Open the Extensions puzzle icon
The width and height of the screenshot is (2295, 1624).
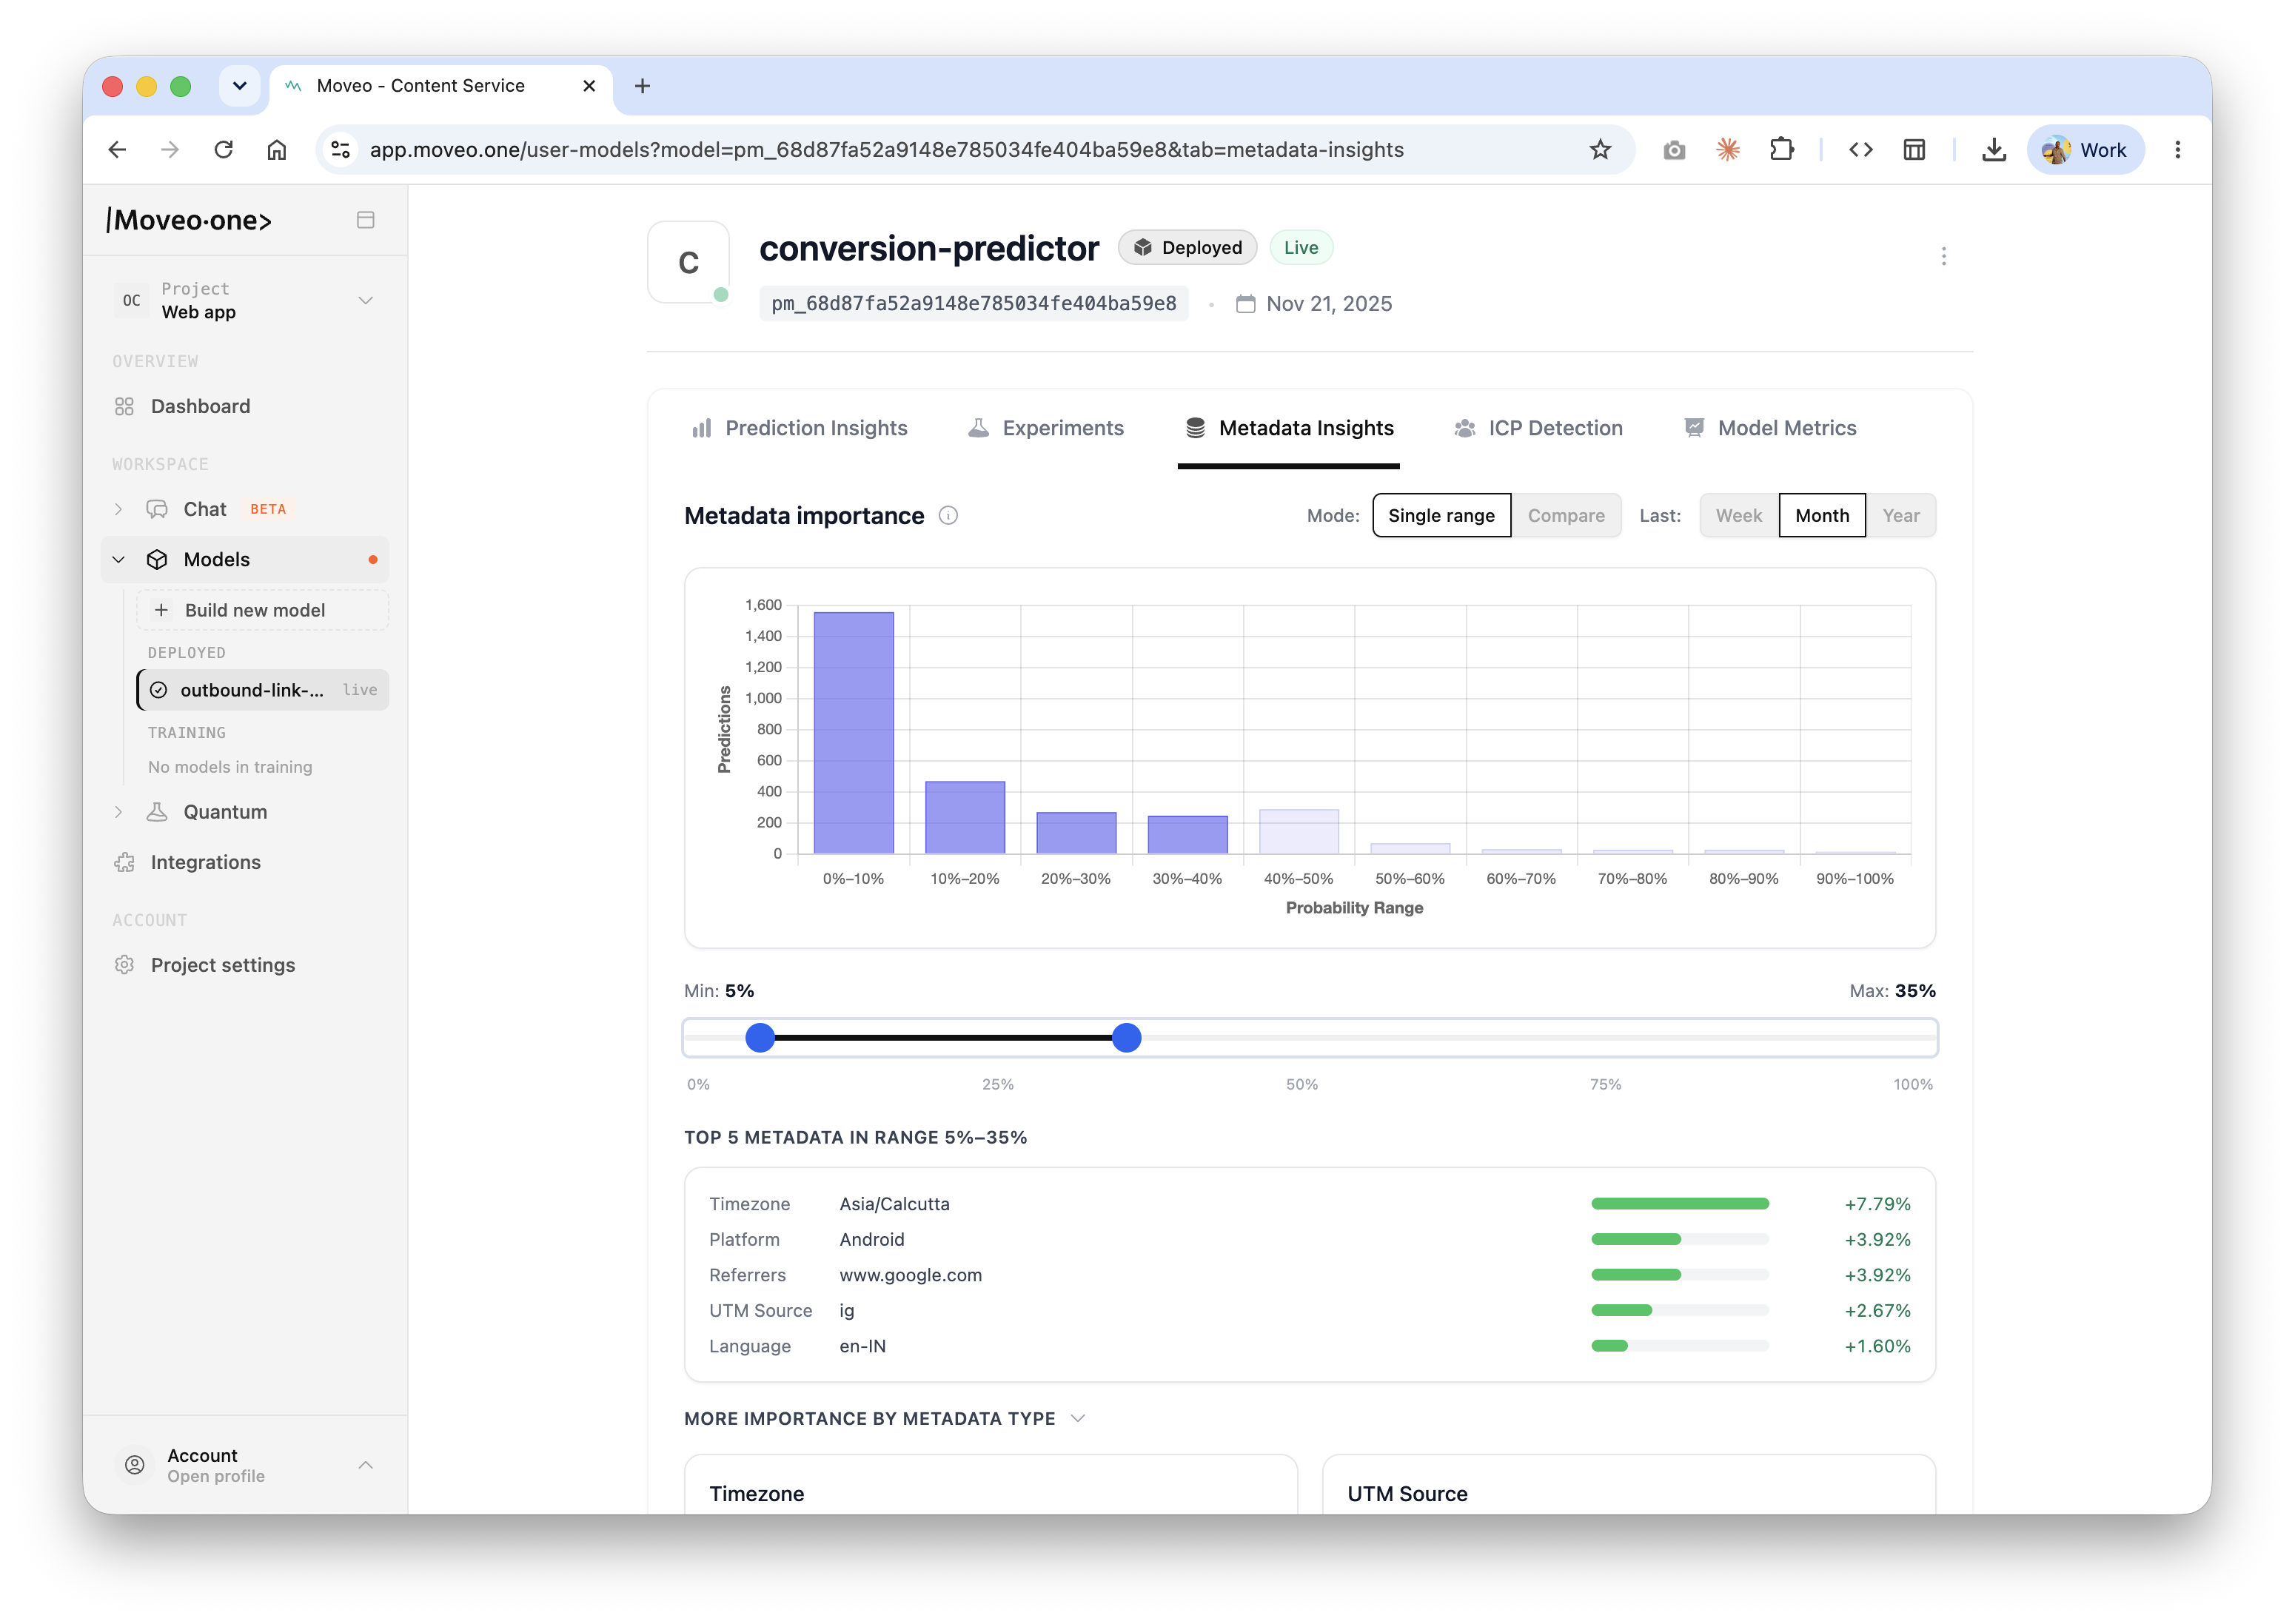[1782, 150]
